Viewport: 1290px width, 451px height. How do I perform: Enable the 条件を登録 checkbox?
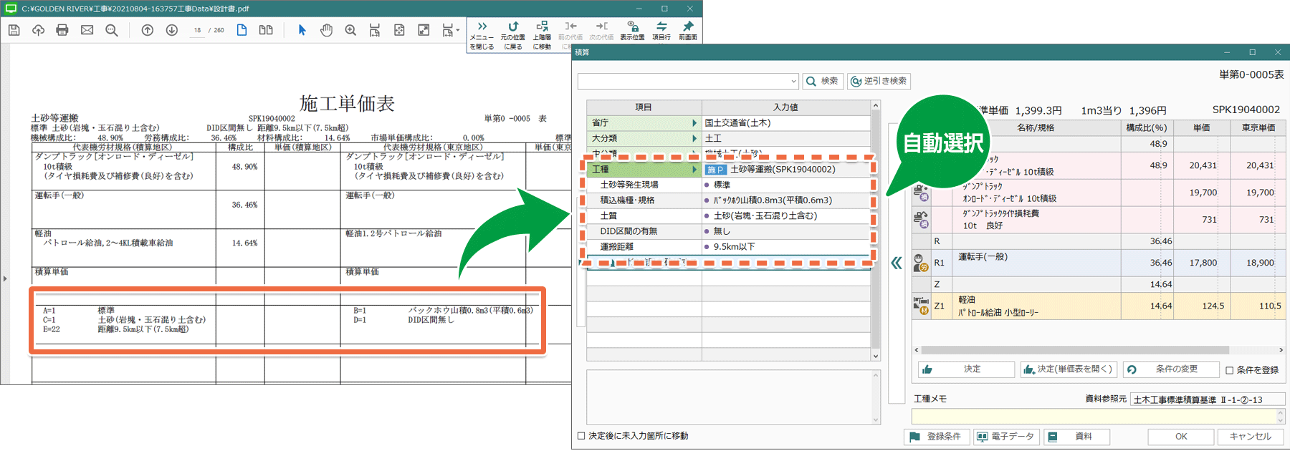tap(1230, 370)
